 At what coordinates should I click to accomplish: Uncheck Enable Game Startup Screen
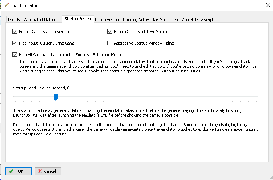coord(15,32)
